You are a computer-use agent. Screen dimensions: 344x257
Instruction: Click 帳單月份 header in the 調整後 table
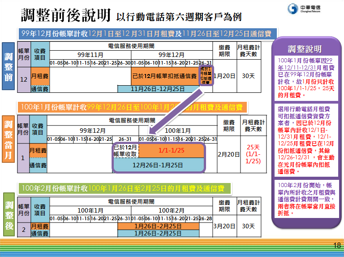[24, 210]
